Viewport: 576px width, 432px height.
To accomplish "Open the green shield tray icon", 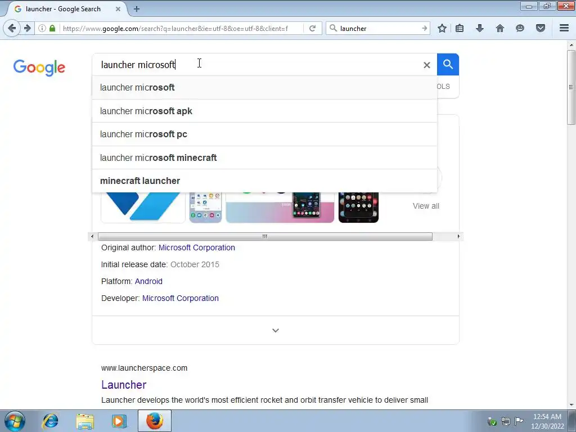I will 492,422.
